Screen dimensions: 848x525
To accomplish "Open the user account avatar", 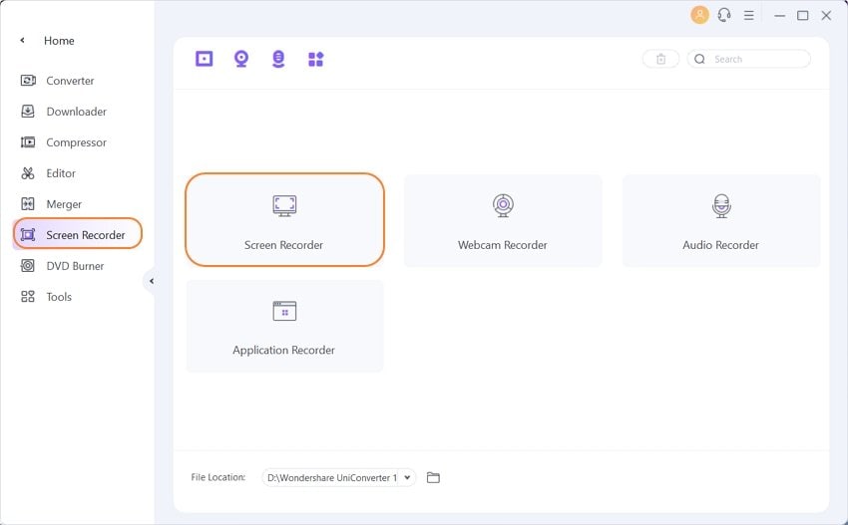I will click(699, 15).
